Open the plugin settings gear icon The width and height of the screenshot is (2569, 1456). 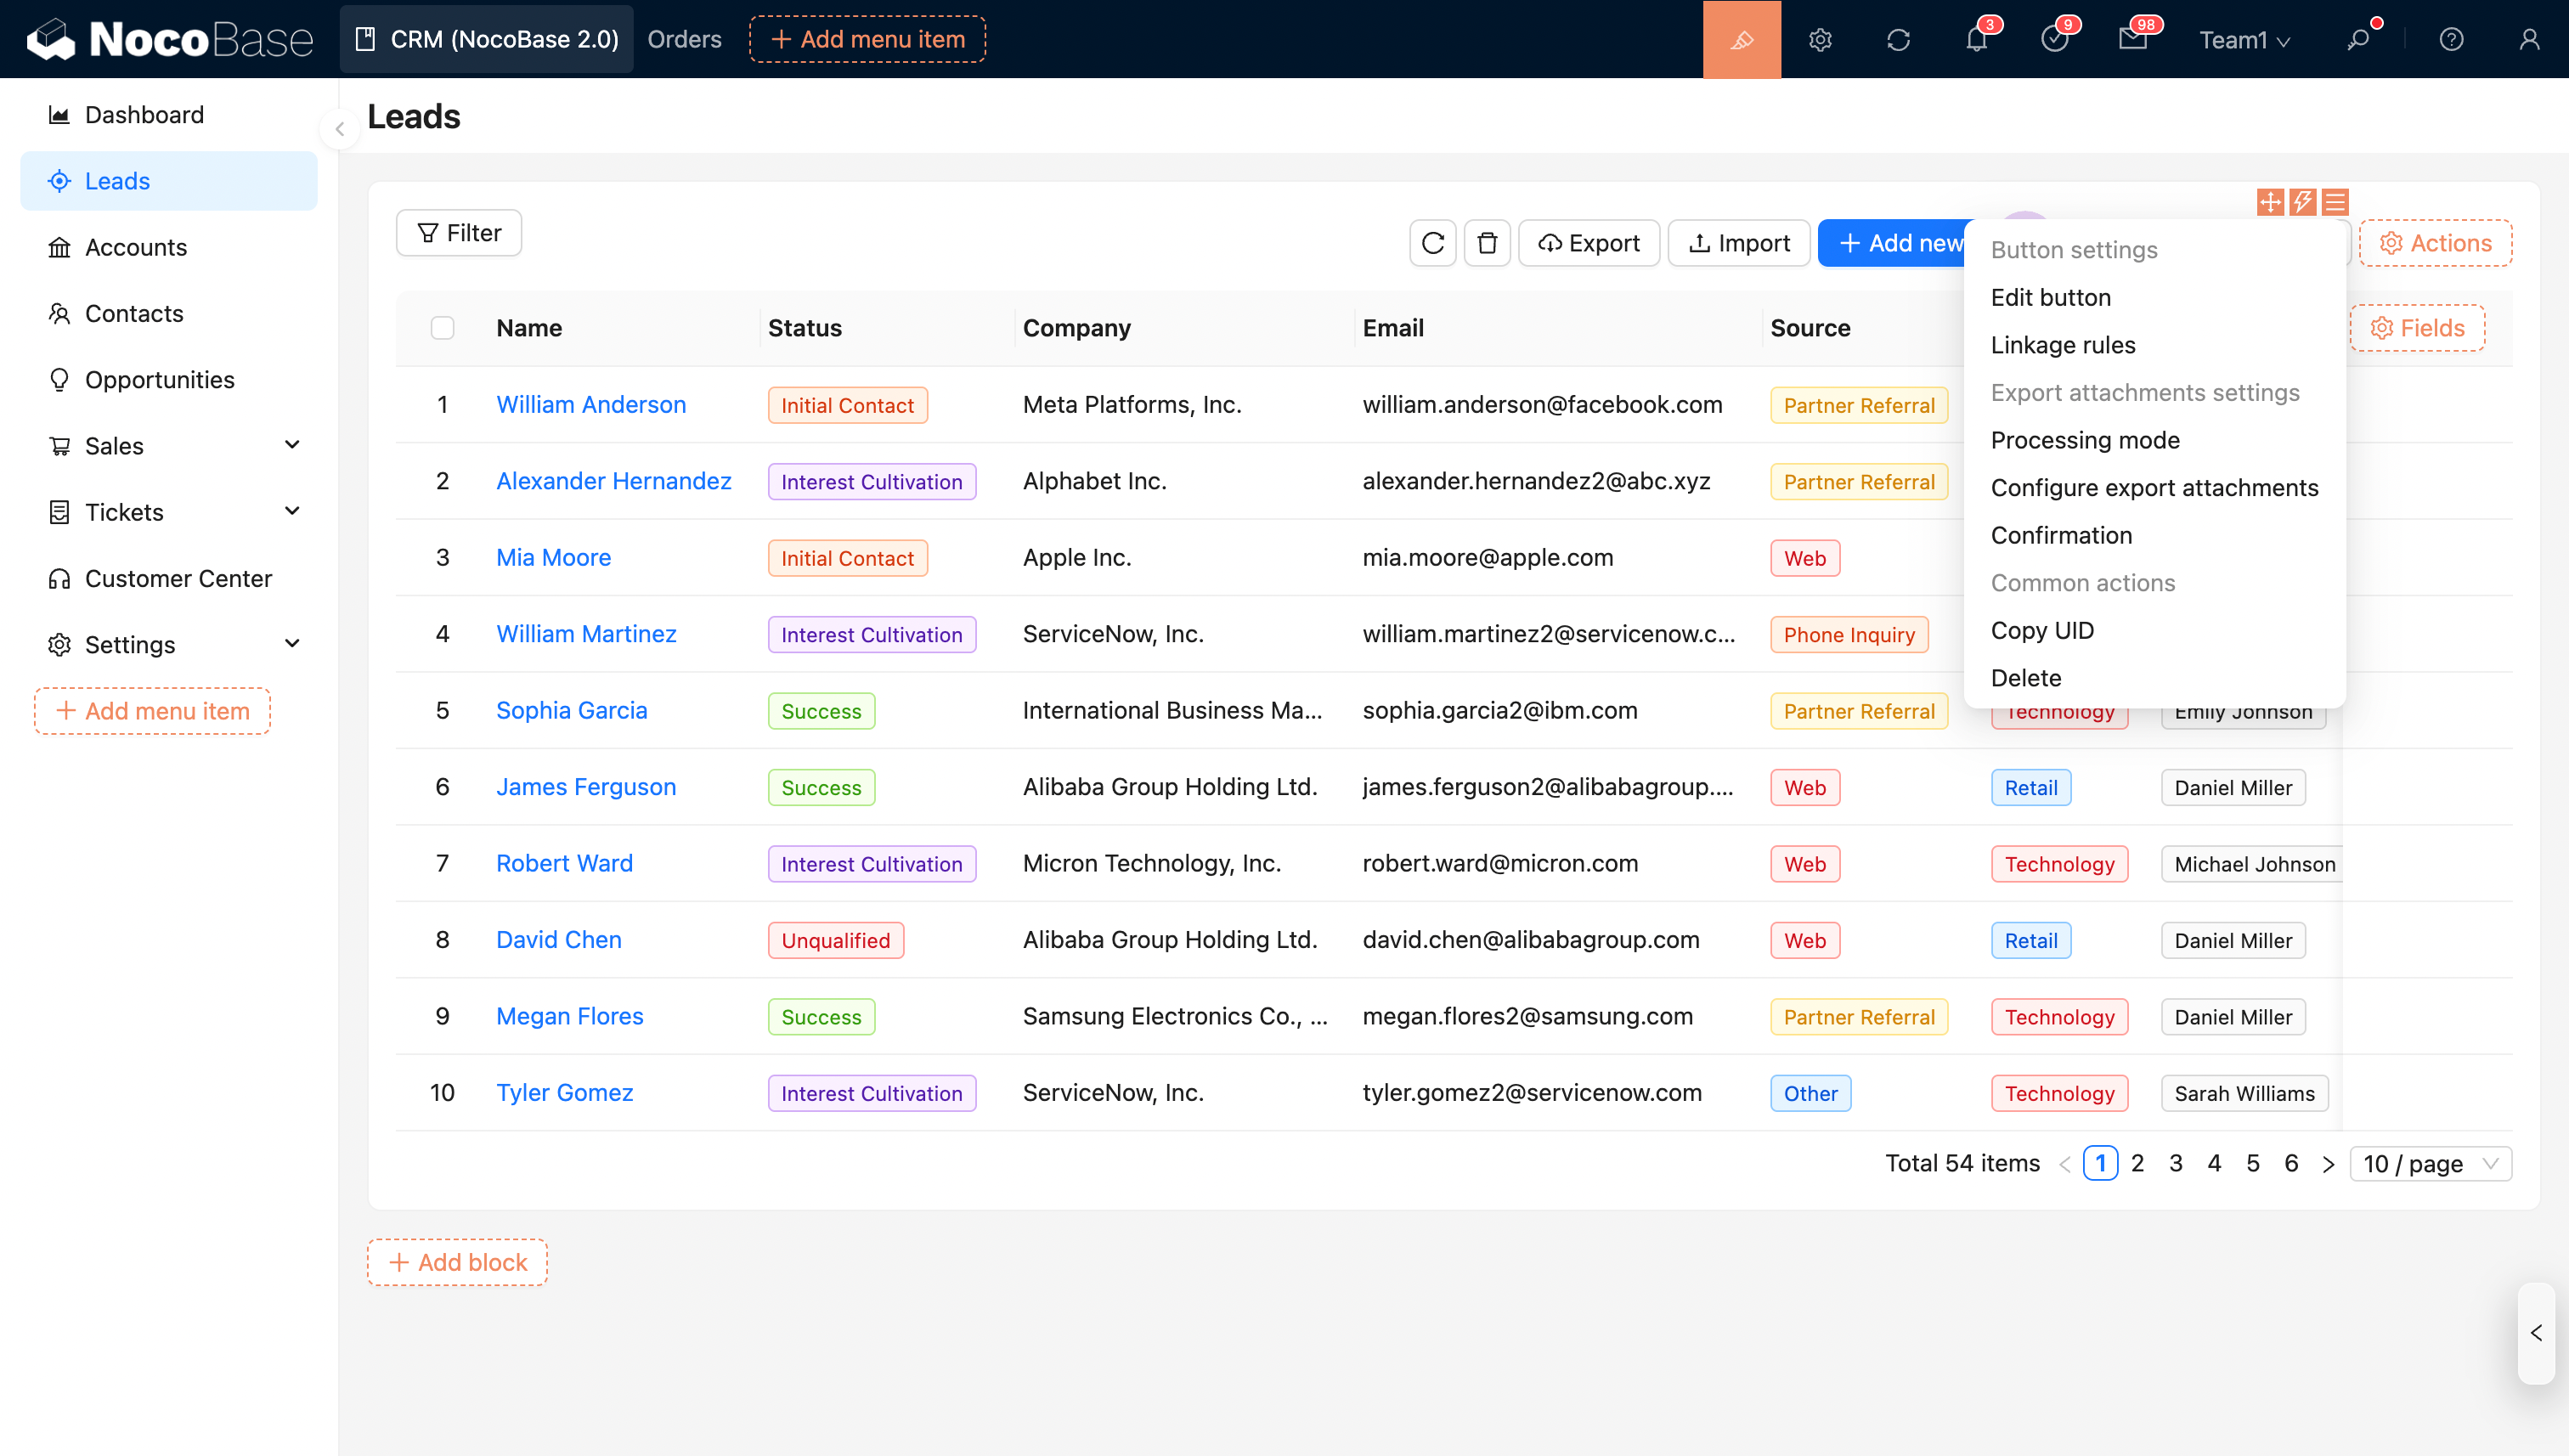click(x=1820, y=40)
